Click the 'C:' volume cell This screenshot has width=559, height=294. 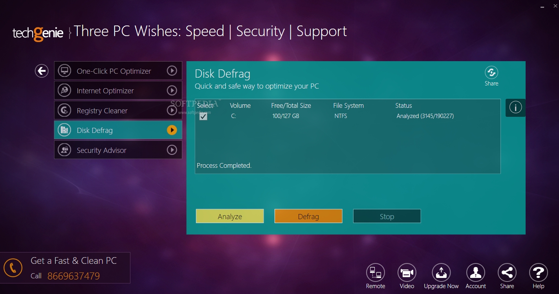pos(234,116)
